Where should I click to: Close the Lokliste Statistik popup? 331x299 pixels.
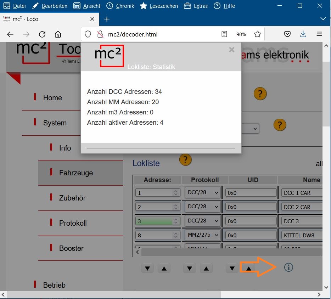click(x=231, y=50)
